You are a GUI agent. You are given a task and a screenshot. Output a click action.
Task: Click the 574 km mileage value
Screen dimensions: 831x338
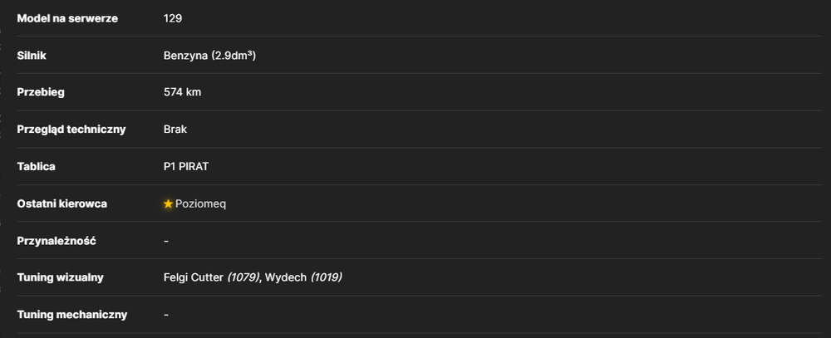tap(182, 92)
